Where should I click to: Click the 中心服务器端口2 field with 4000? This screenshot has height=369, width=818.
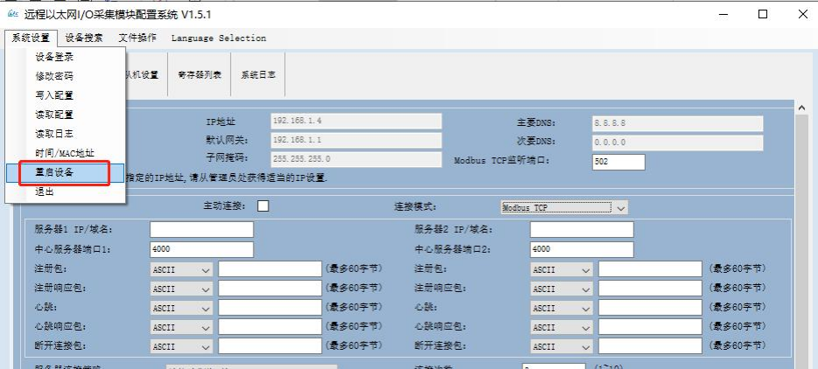(x=582, y=249)
